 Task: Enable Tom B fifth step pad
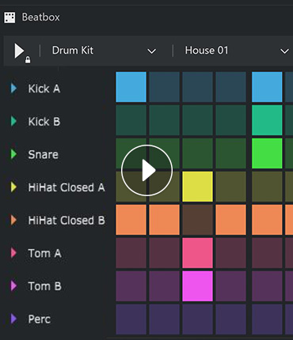click(267, 286)
